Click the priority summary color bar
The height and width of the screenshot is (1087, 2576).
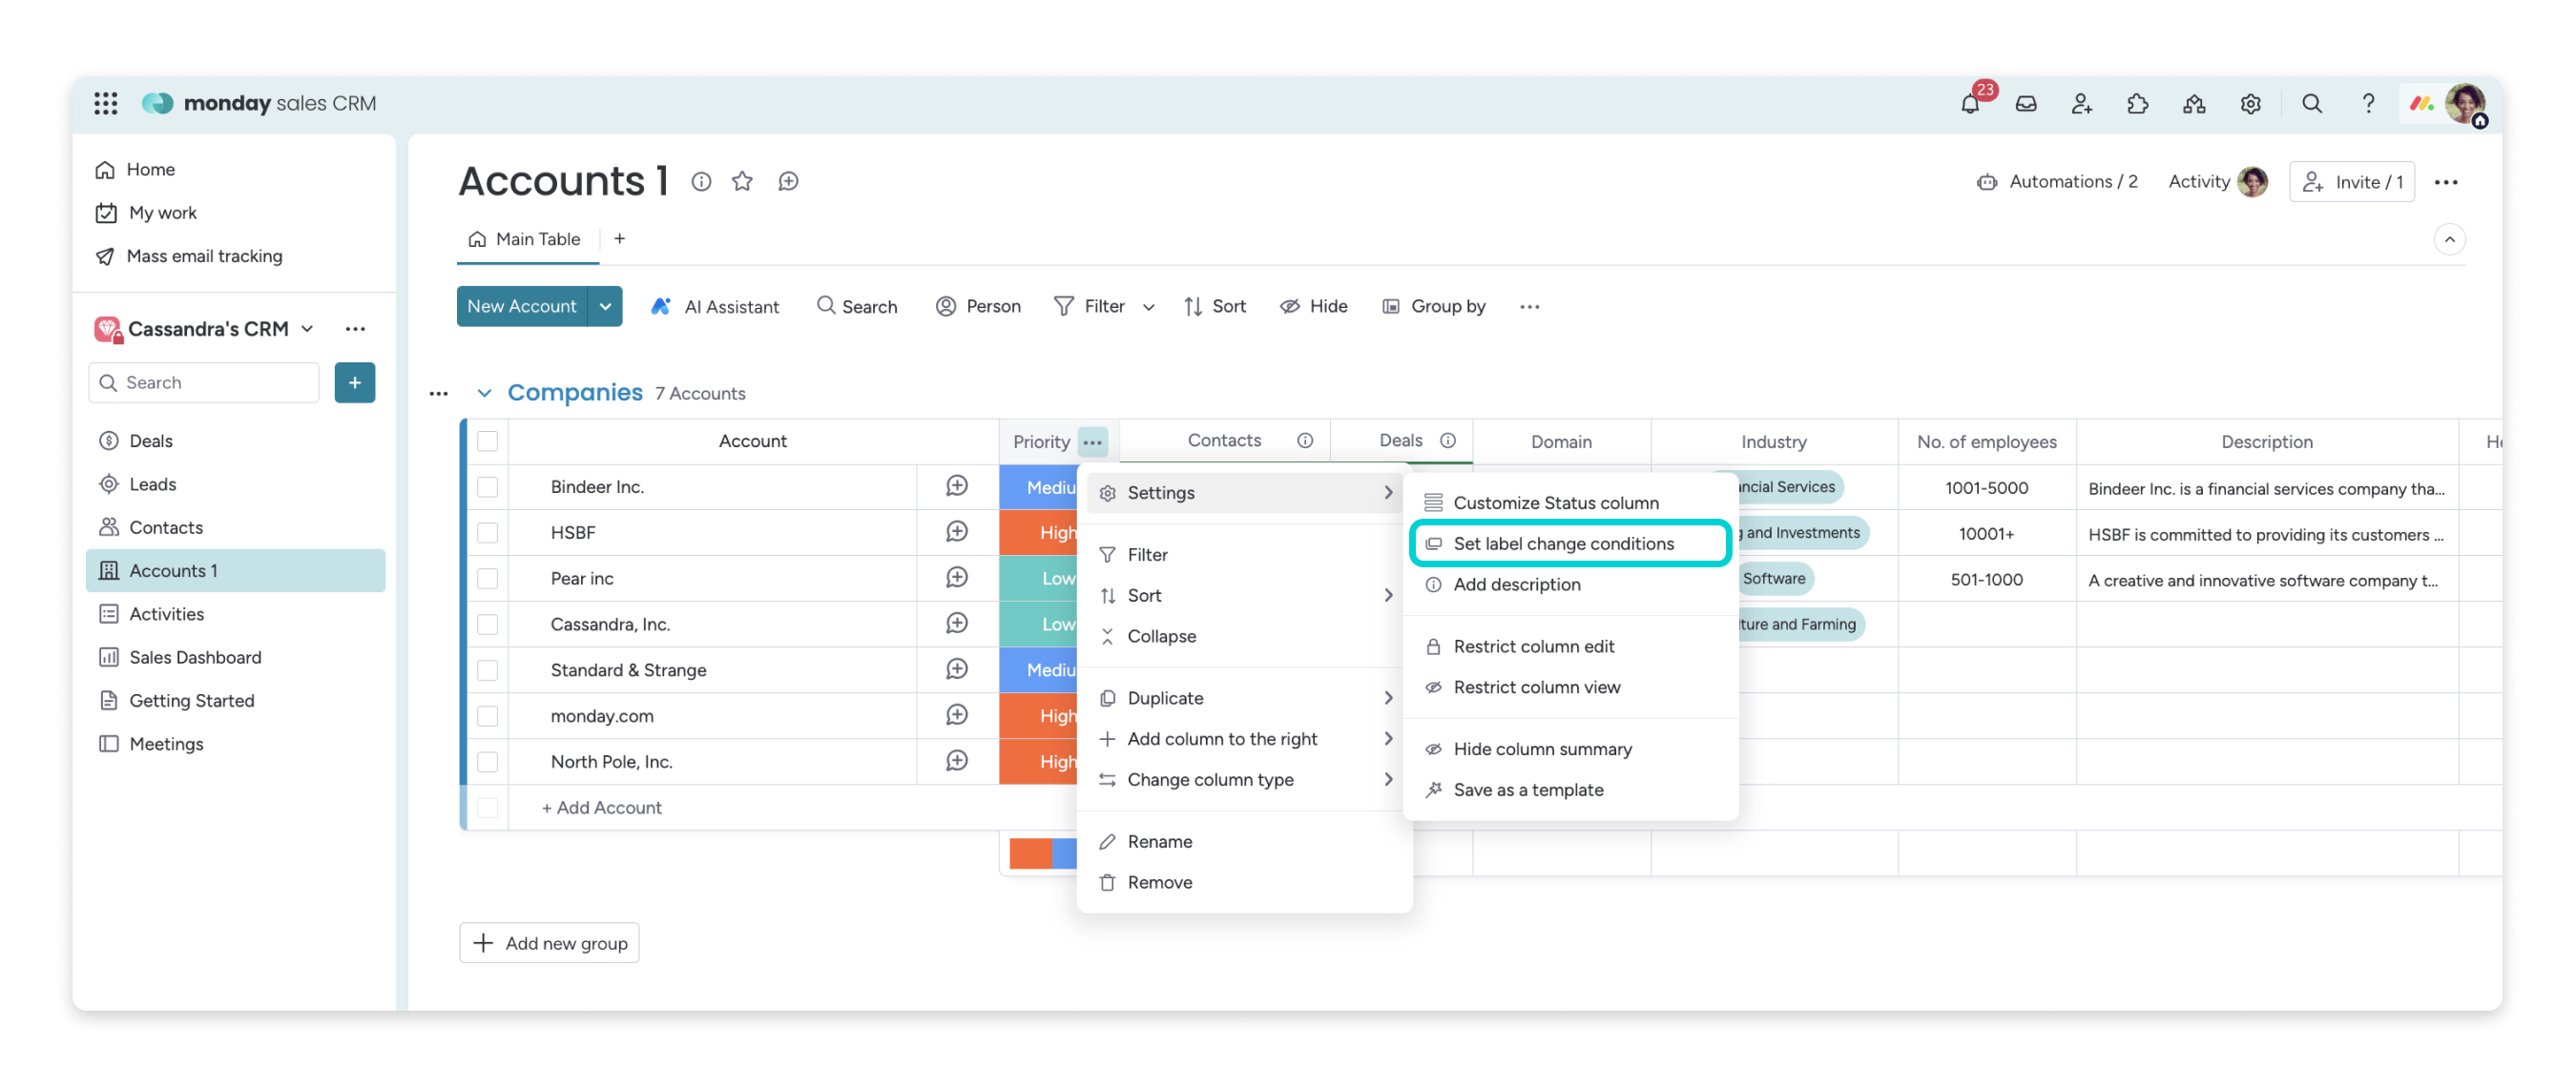tap(1043, 854)
